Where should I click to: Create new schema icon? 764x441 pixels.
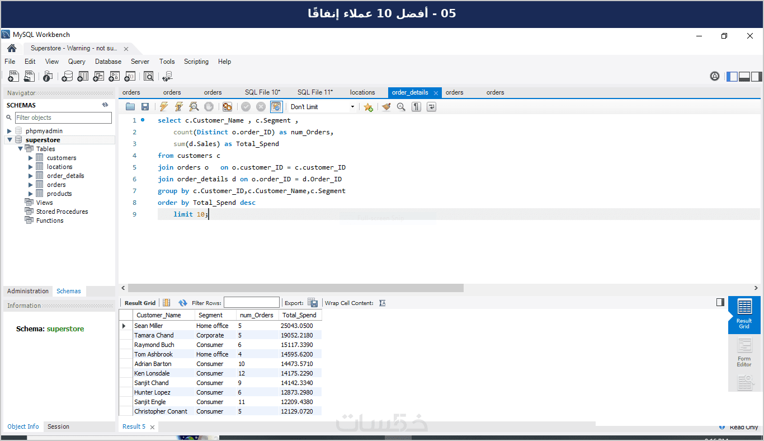point(67,76)
